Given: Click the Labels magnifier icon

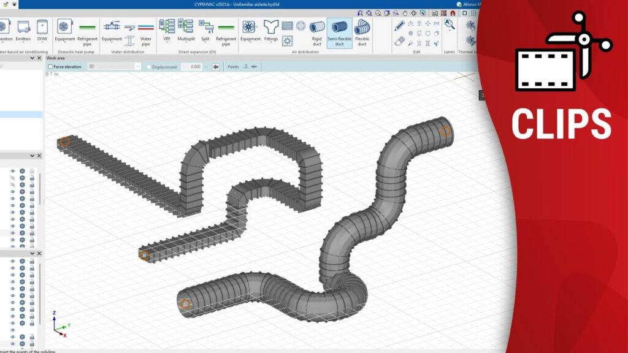Looking at the screenshot, I should pyautogui.click(x=449, y=25).
